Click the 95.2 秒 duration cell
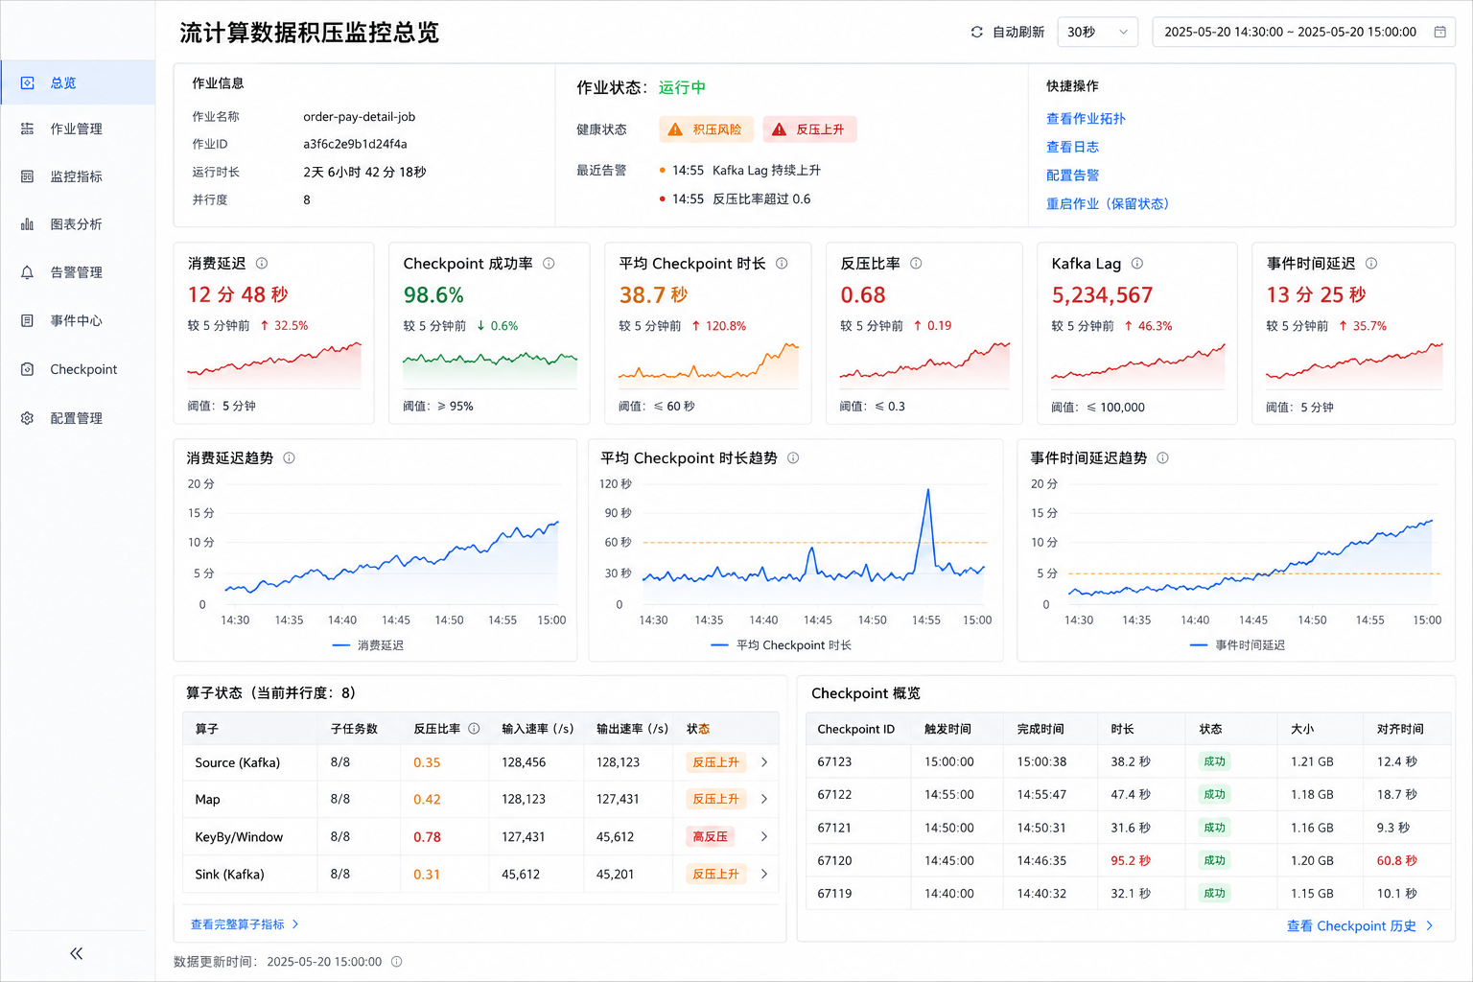Image resolution: width=1473 pixels, height=982 pixels. 1131,861
